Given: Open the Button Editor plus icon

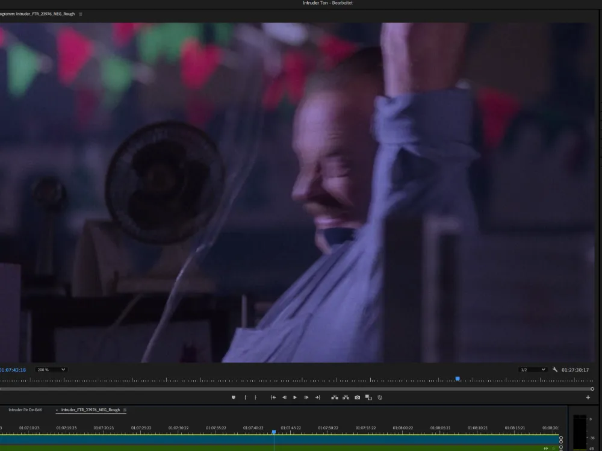Looking at the screenshot, I should (x=588, y=397).
